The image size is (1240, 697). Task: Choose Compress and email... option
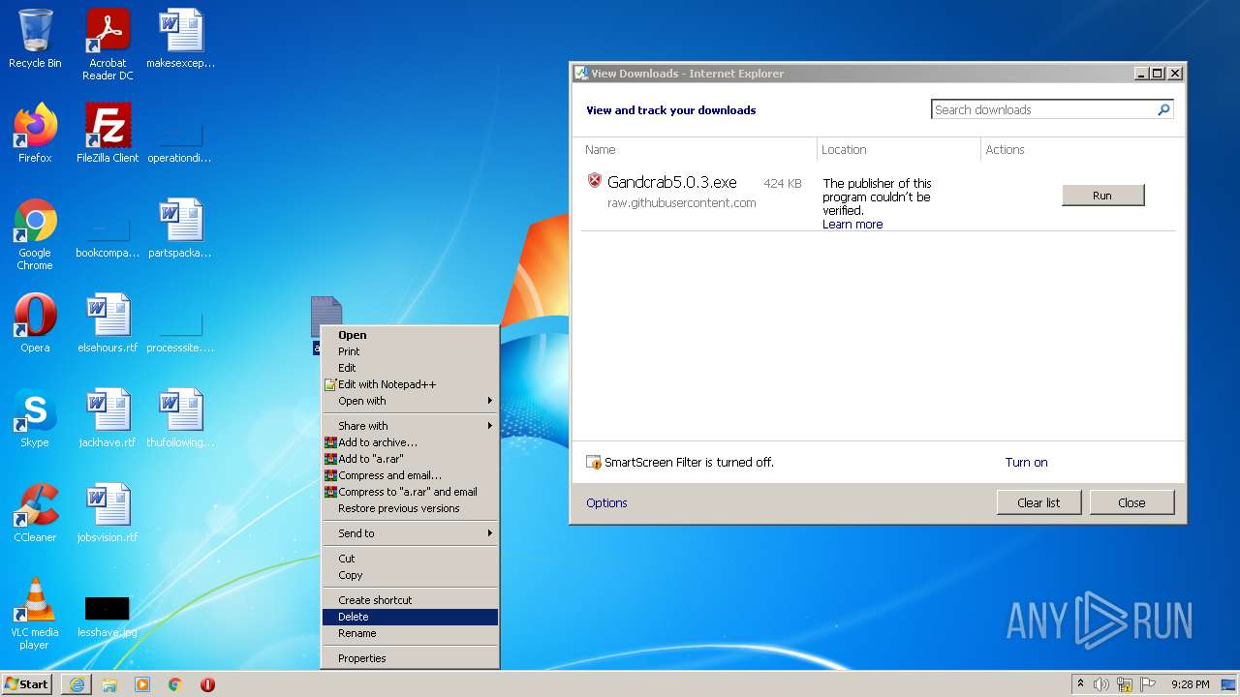pyautogui.click(x=410, y=475)
